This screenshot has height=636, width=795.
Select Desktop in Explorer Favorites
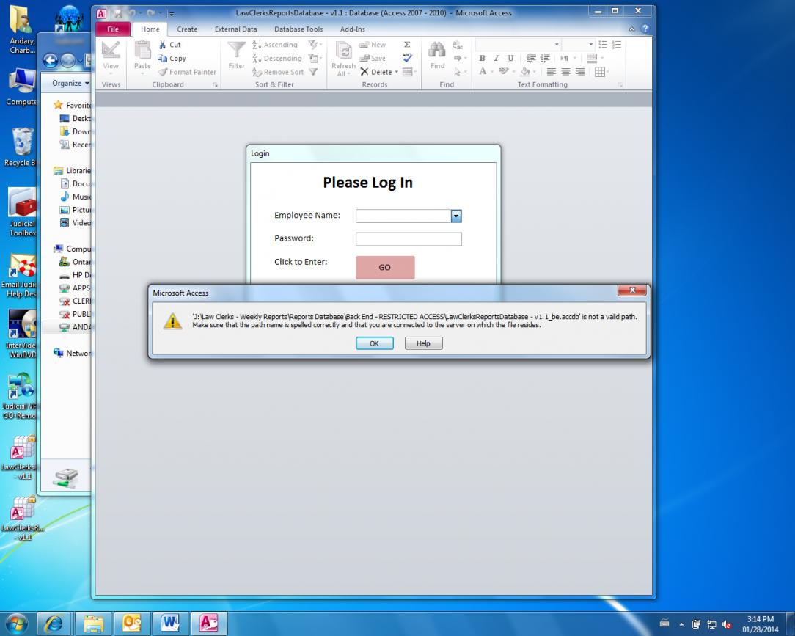click(76, 118)
